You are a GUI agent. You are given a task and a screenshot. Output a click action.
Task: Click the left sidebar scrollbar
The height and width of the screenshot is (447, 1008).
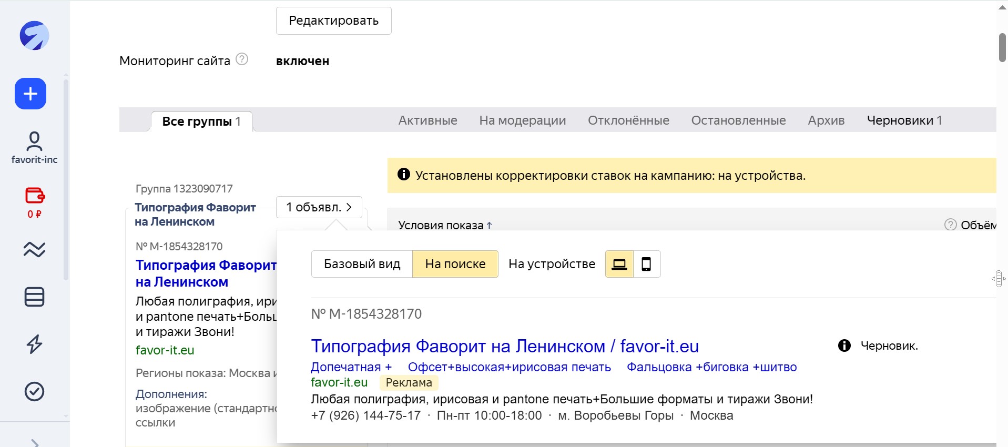point(66,179)
